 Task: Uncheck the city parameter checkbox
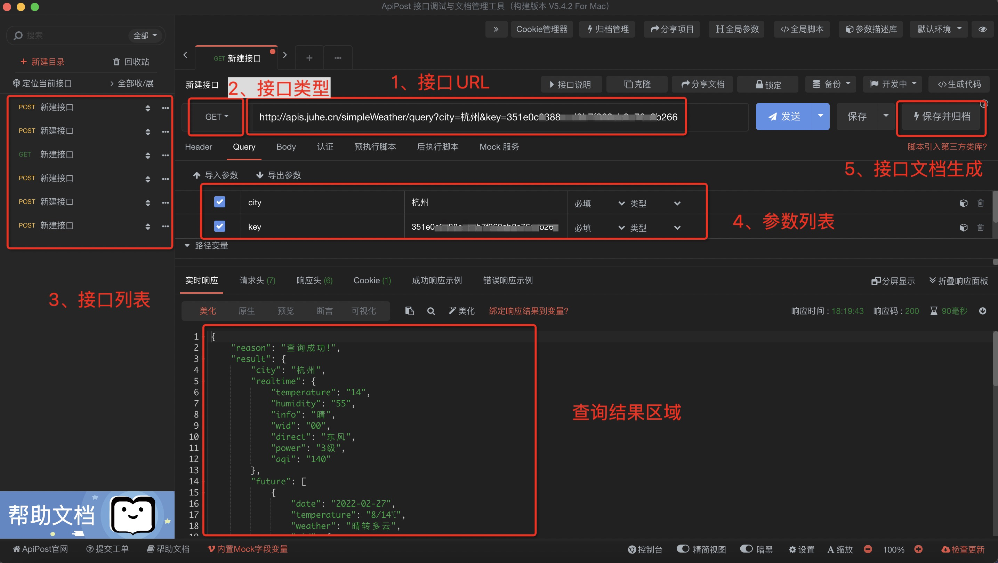coord(220,202)
